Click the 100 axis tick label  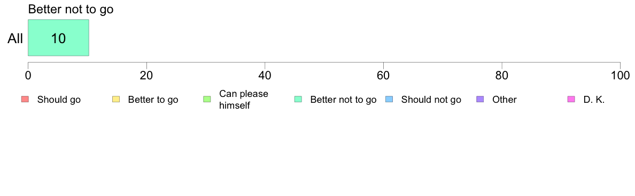pos(619,76)
